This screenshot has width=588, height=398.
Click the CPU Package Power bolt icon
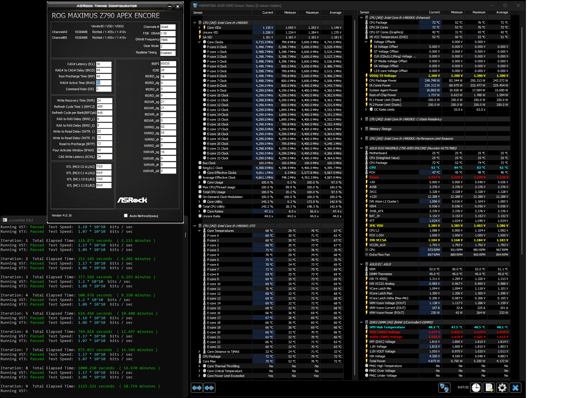pyautogui.click(x=367, y=81)
